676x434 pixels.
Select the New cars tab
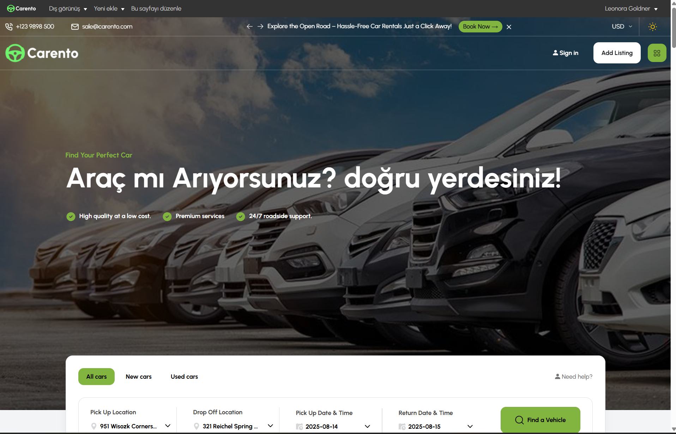point(139,377)
